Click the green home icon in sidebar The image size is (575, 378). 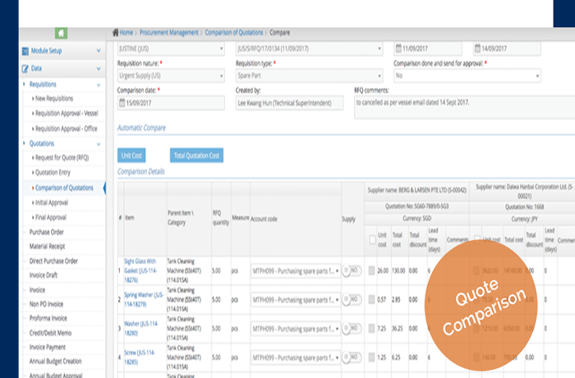pos(62,34)
